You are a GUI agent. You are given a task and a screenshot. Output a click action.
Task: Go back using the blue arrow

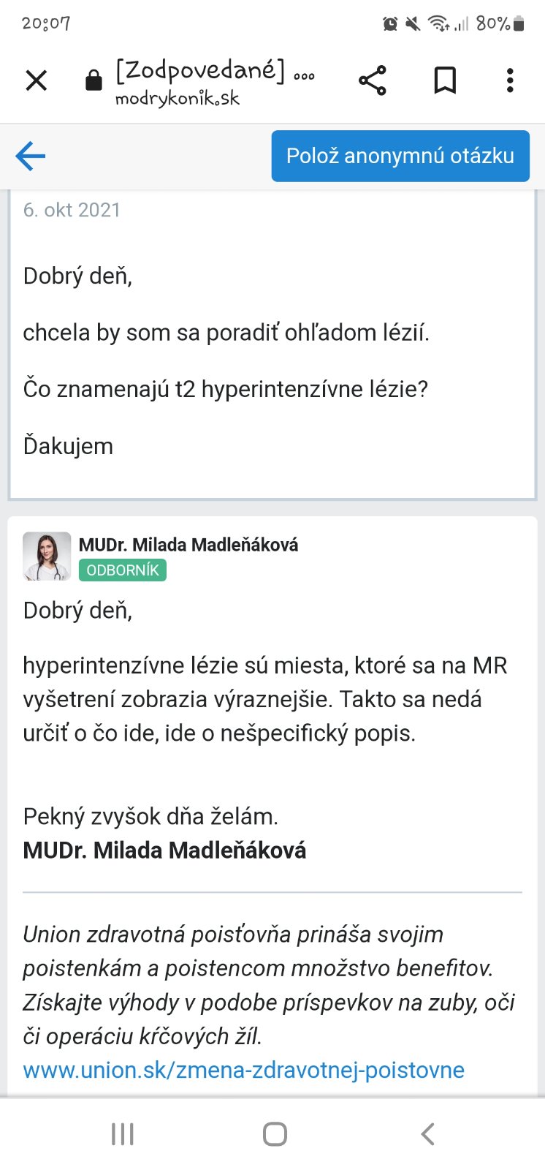pyautogui.click(x=31, y=156)
